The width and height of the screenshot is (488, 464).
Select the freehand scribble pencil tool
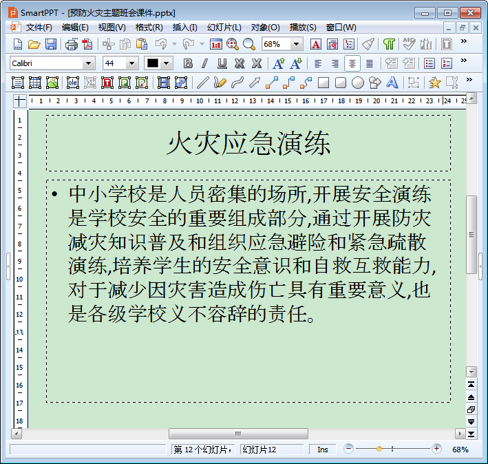(220, 83)
